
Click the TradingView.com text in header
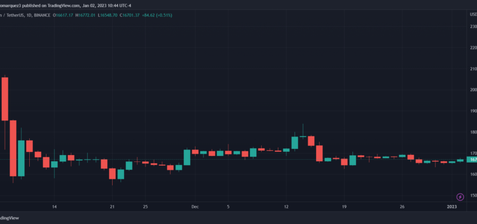coord(64,5)
